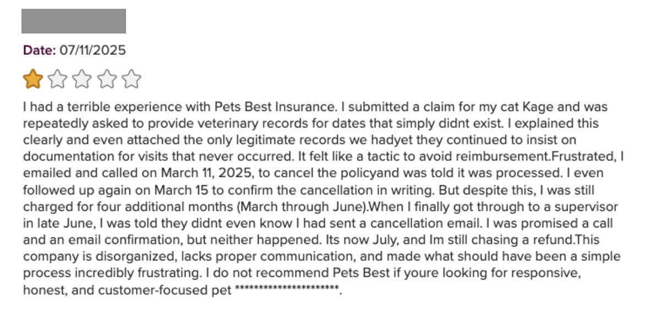Click the gray redacted reviewer name block
Viewport: 645px width, 312px height.
[x=74, y=21]
